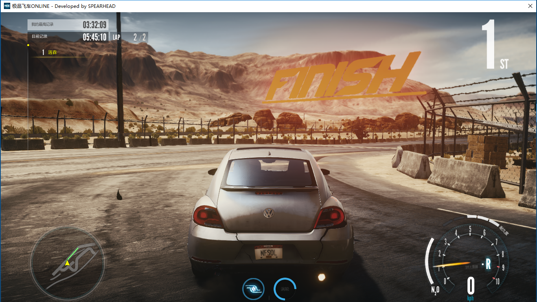Click the game icon in the title bar
The height and width of the screenshot is (302, 537).
(7, 6)
